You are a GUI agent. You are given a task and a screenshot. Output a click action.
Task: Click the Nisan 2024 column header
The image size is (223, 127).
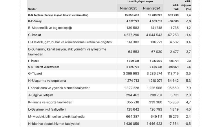click(151, 8)
